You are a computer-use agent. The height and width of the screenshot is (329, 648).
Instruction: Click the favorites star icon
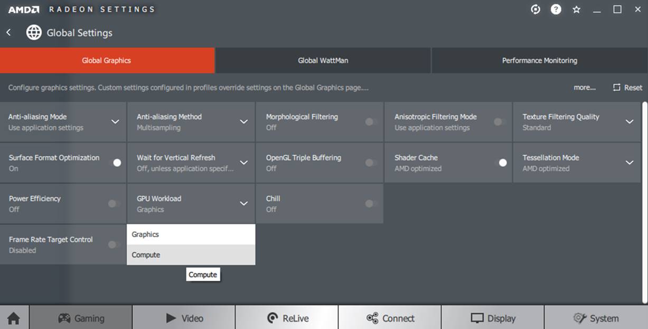click(x=576, y=10)
